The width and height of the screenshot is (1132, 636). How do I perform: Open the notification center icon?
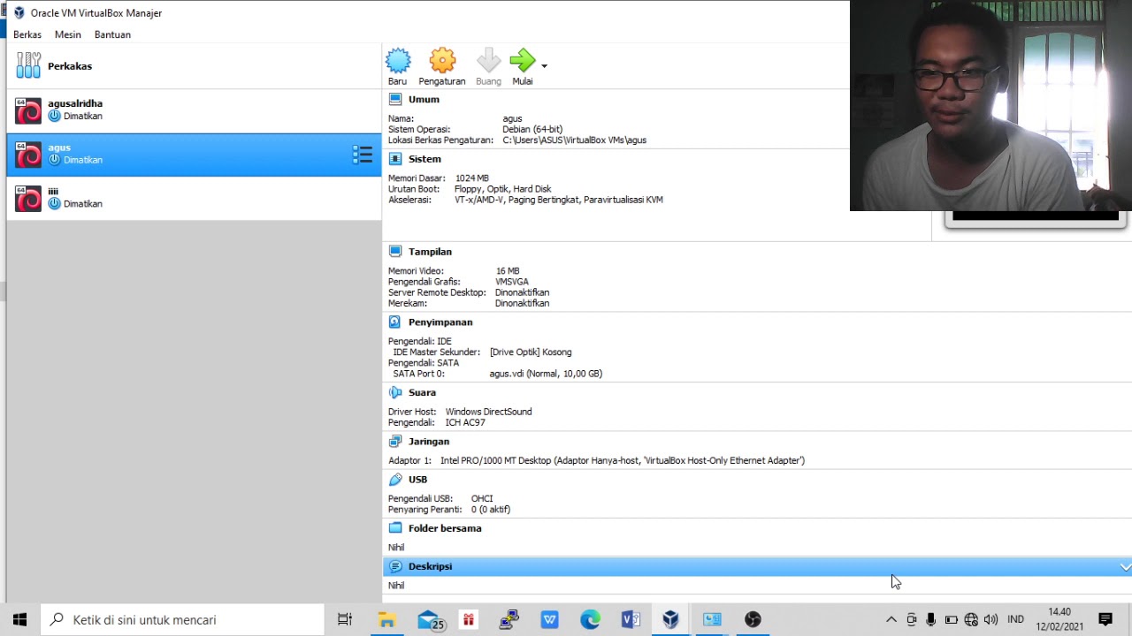[1105, 619]
